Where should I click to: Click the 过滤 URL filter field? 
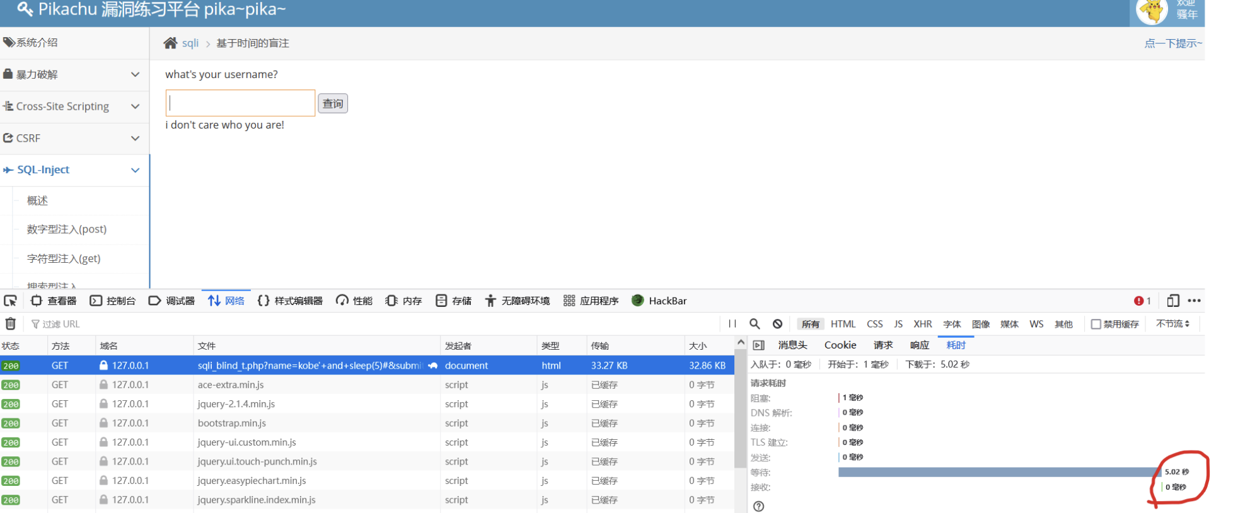coord(372,324)
